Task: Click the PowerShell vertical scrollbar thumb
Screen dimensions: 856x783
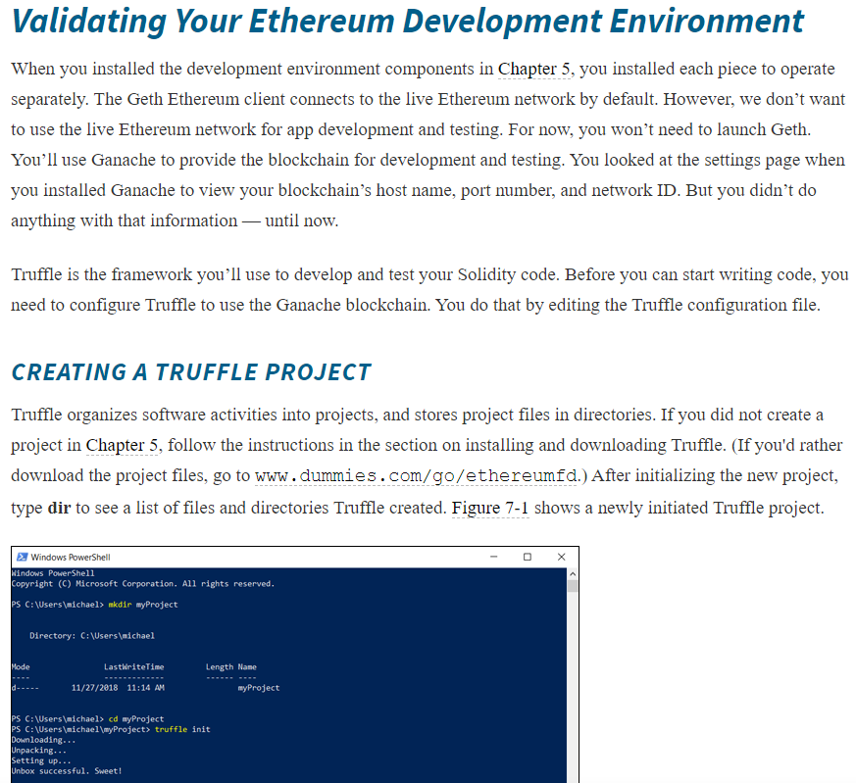Action: [x=573, y=587]
